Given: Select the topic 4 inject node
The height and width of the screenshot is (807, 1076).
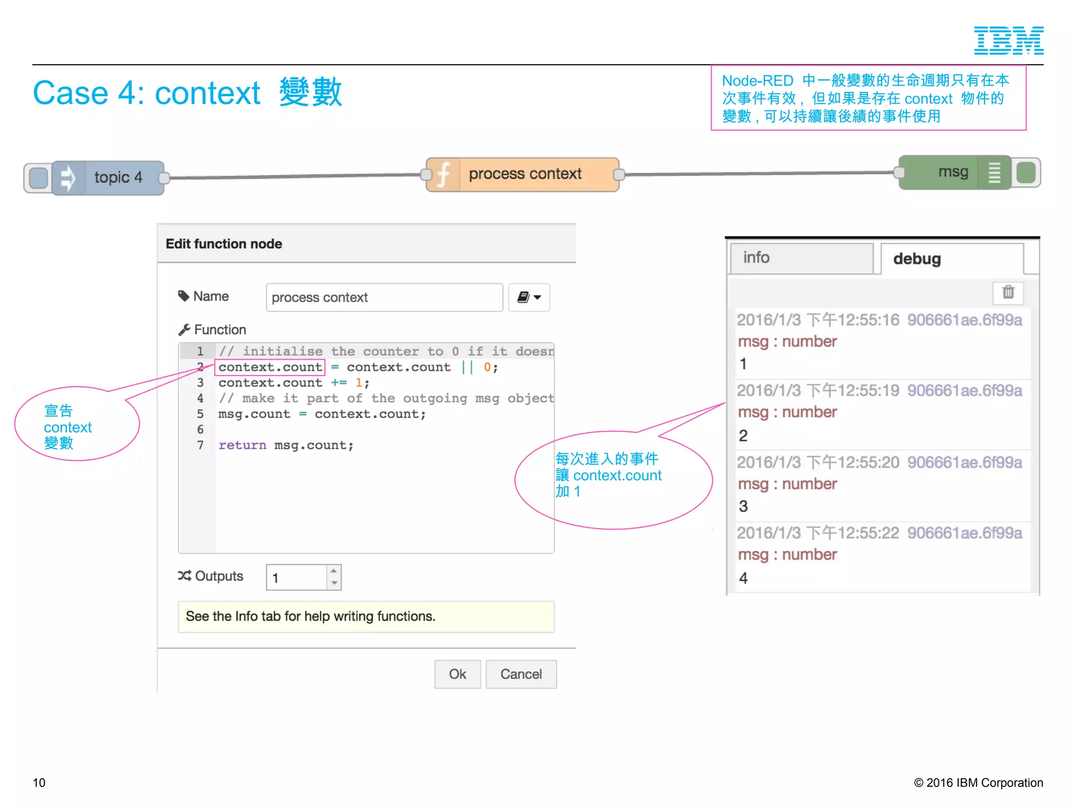Looking at the screenshot, I should [108, 178].
